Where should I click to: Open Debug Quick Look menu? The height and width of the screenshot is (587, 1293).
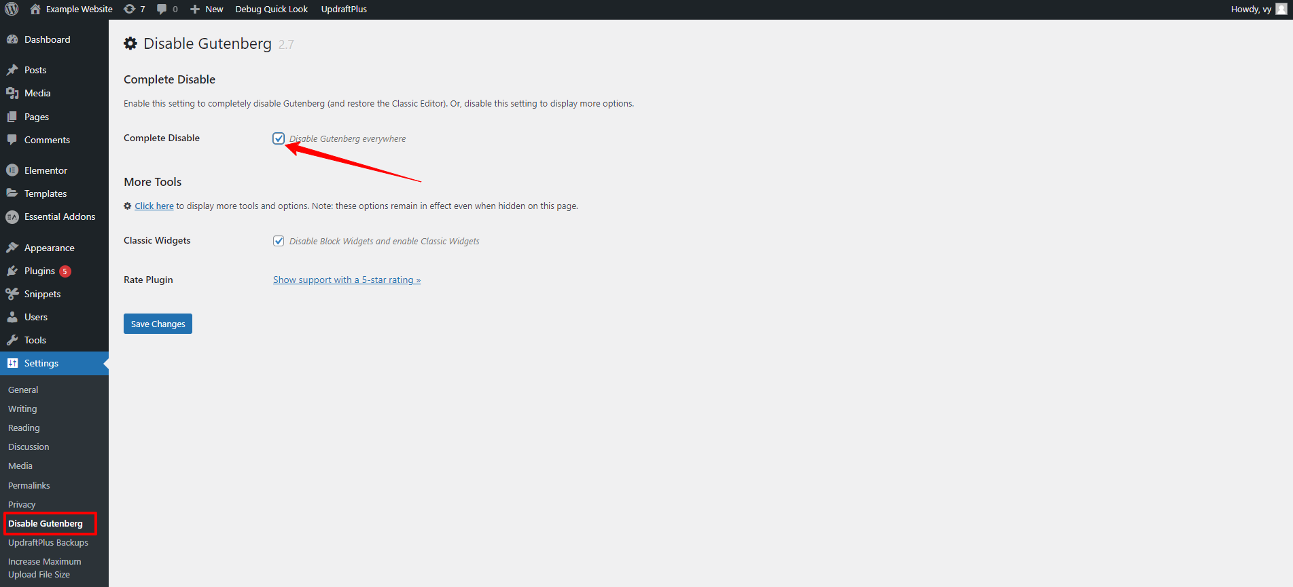271,9
